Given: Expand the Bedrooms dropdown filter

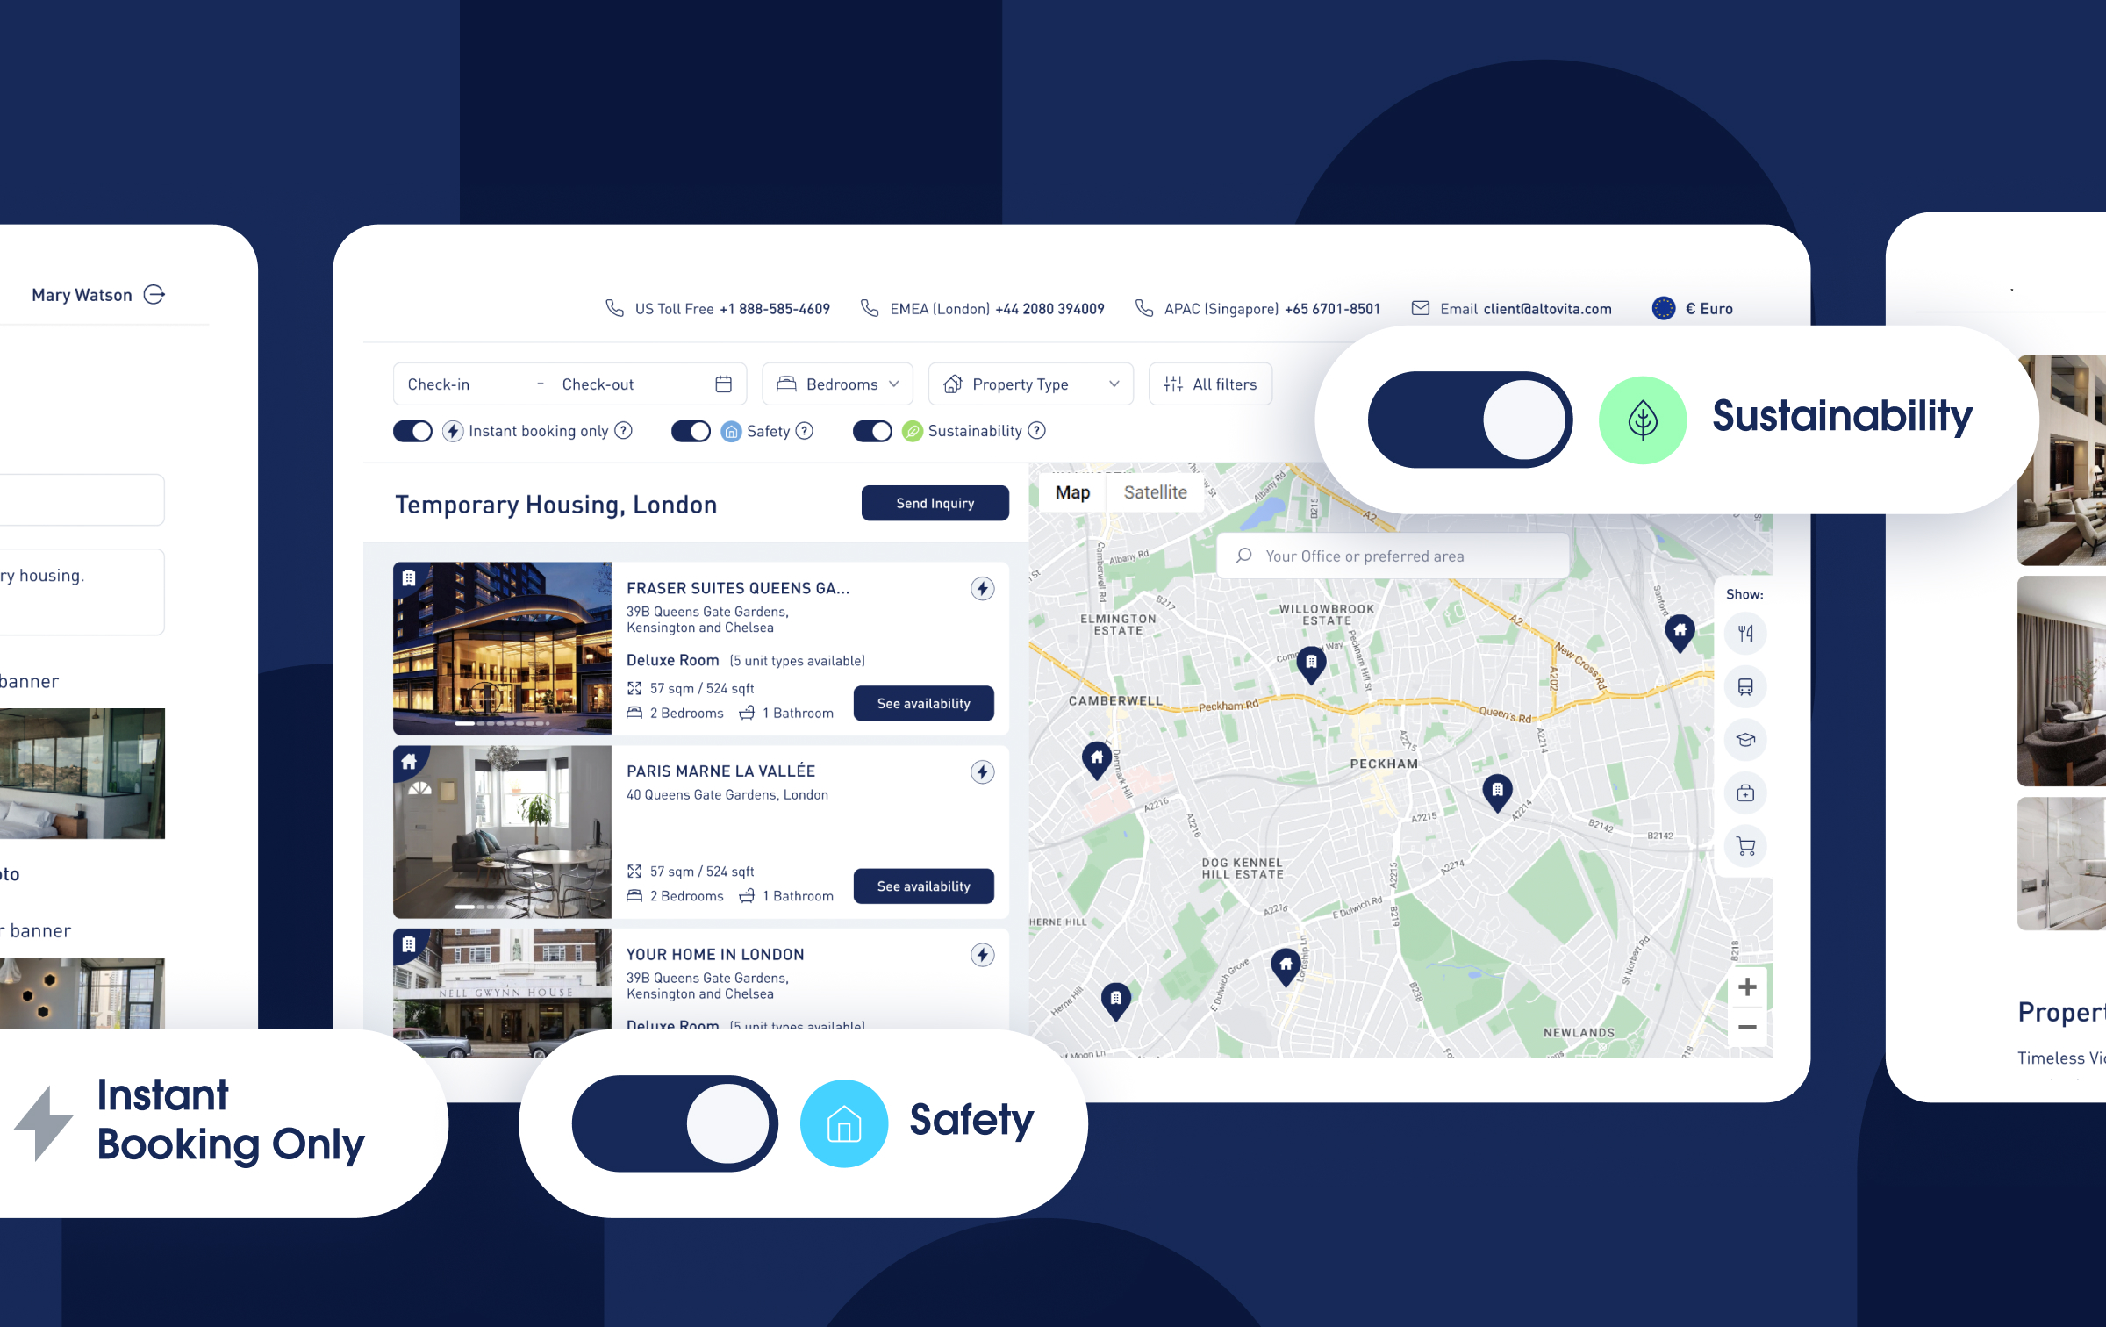Looking at the screenshot, I should [x=839, y=384].
